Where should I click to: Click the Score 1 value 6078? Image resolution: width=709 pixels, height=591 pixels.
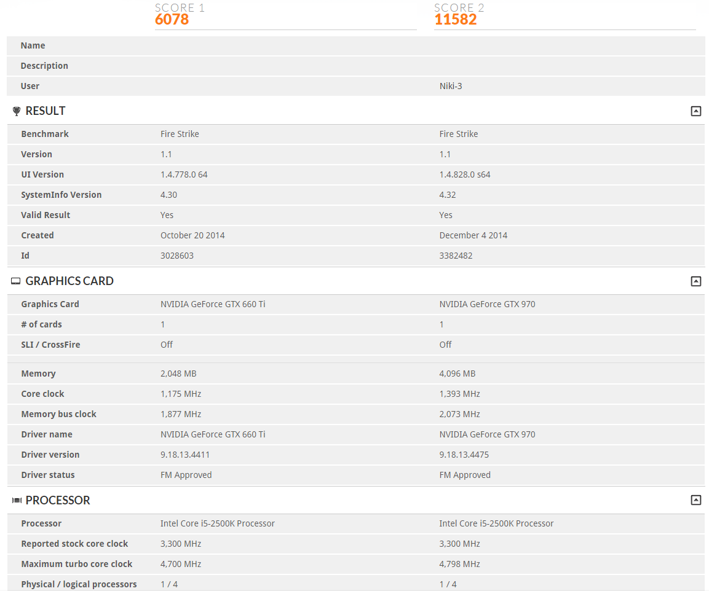click(x=172, y=20)
